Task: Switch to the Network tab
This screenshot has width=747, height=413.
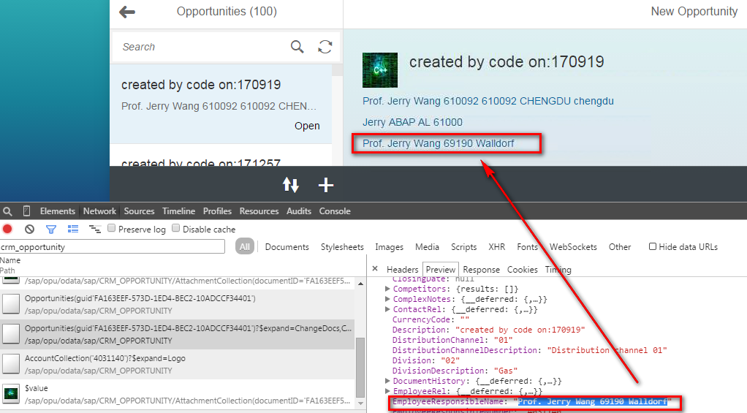Action: [x=99, y=211]
